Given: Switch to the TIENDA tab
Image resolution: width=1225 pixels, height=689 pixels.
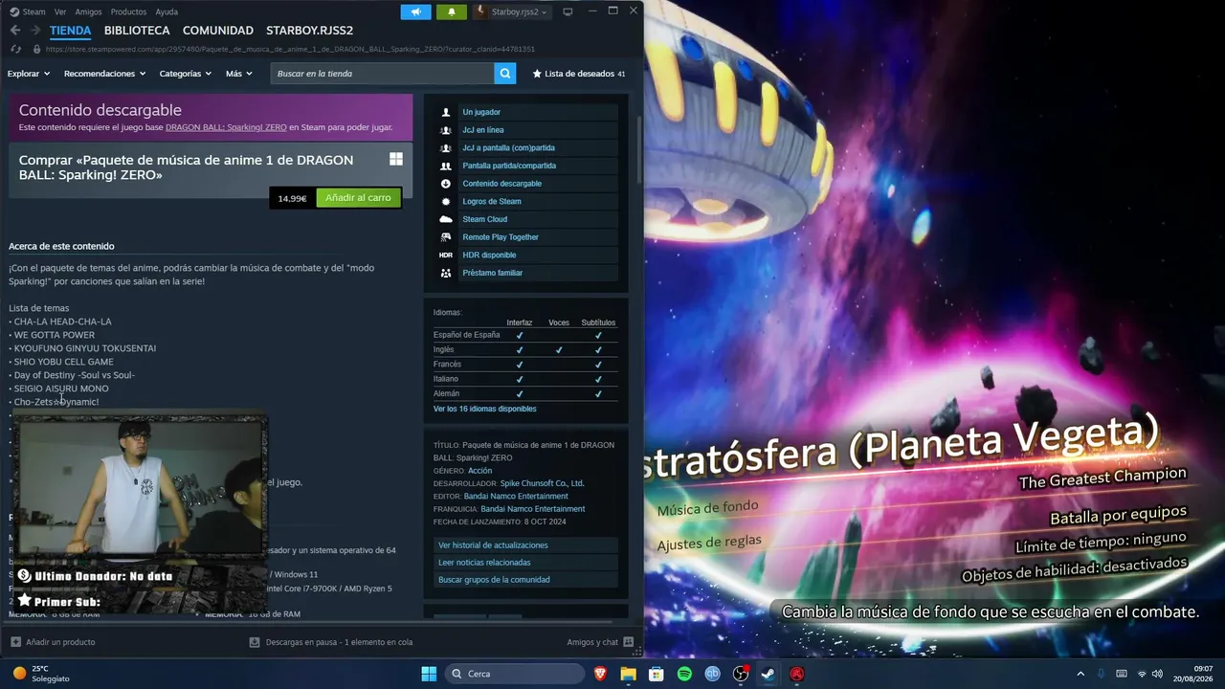Looking at the screenshot, I should 70,31.
